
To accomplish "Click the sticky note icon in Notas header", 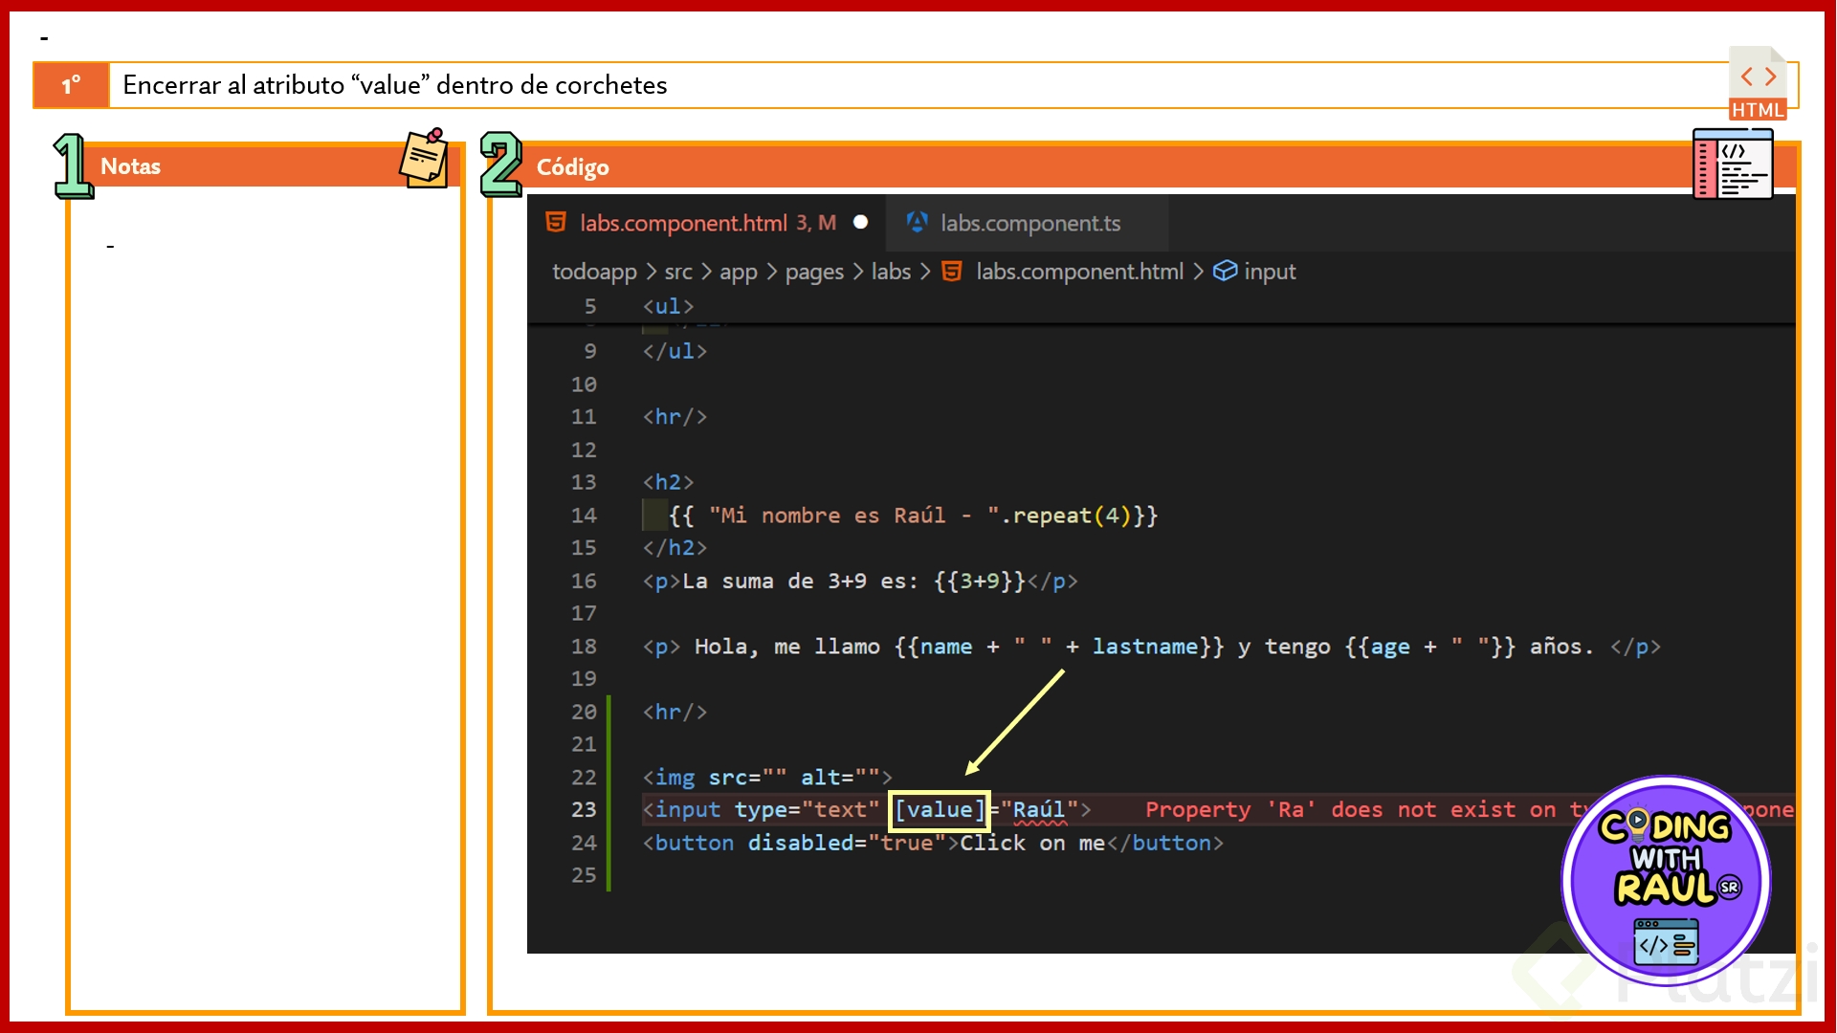I will point(424,159).
